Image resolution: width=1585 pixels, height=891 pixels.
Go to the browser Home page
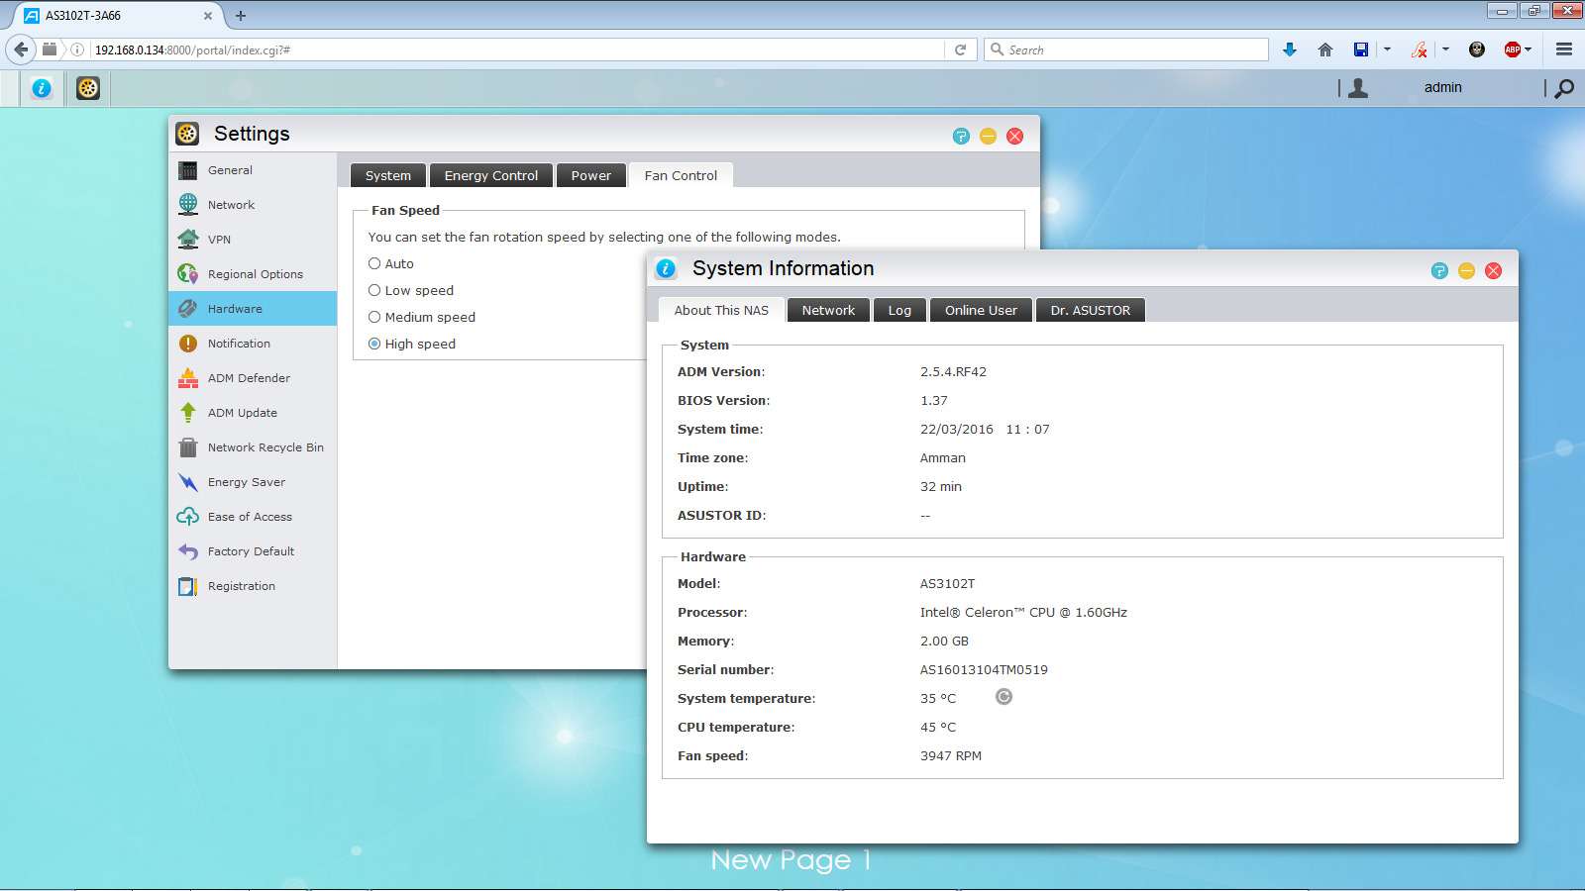click(x=1325, y=49)
